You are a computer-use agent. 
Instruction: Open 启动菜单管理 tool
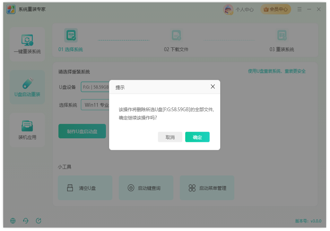coord(207,188)
